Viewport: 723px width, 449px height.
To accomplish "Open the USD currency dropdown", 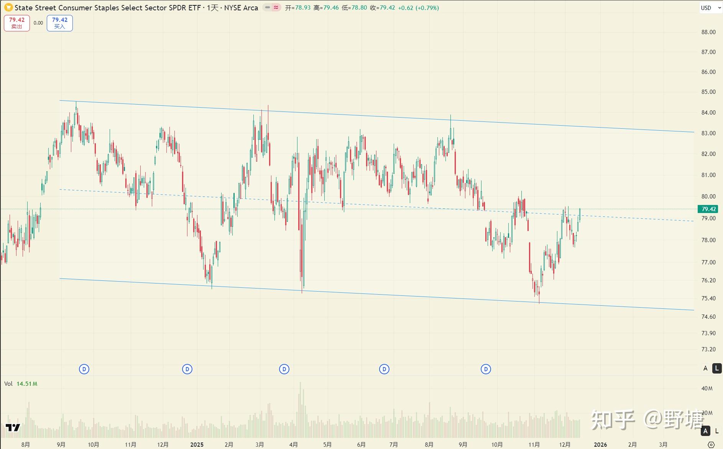I will 710,8.
